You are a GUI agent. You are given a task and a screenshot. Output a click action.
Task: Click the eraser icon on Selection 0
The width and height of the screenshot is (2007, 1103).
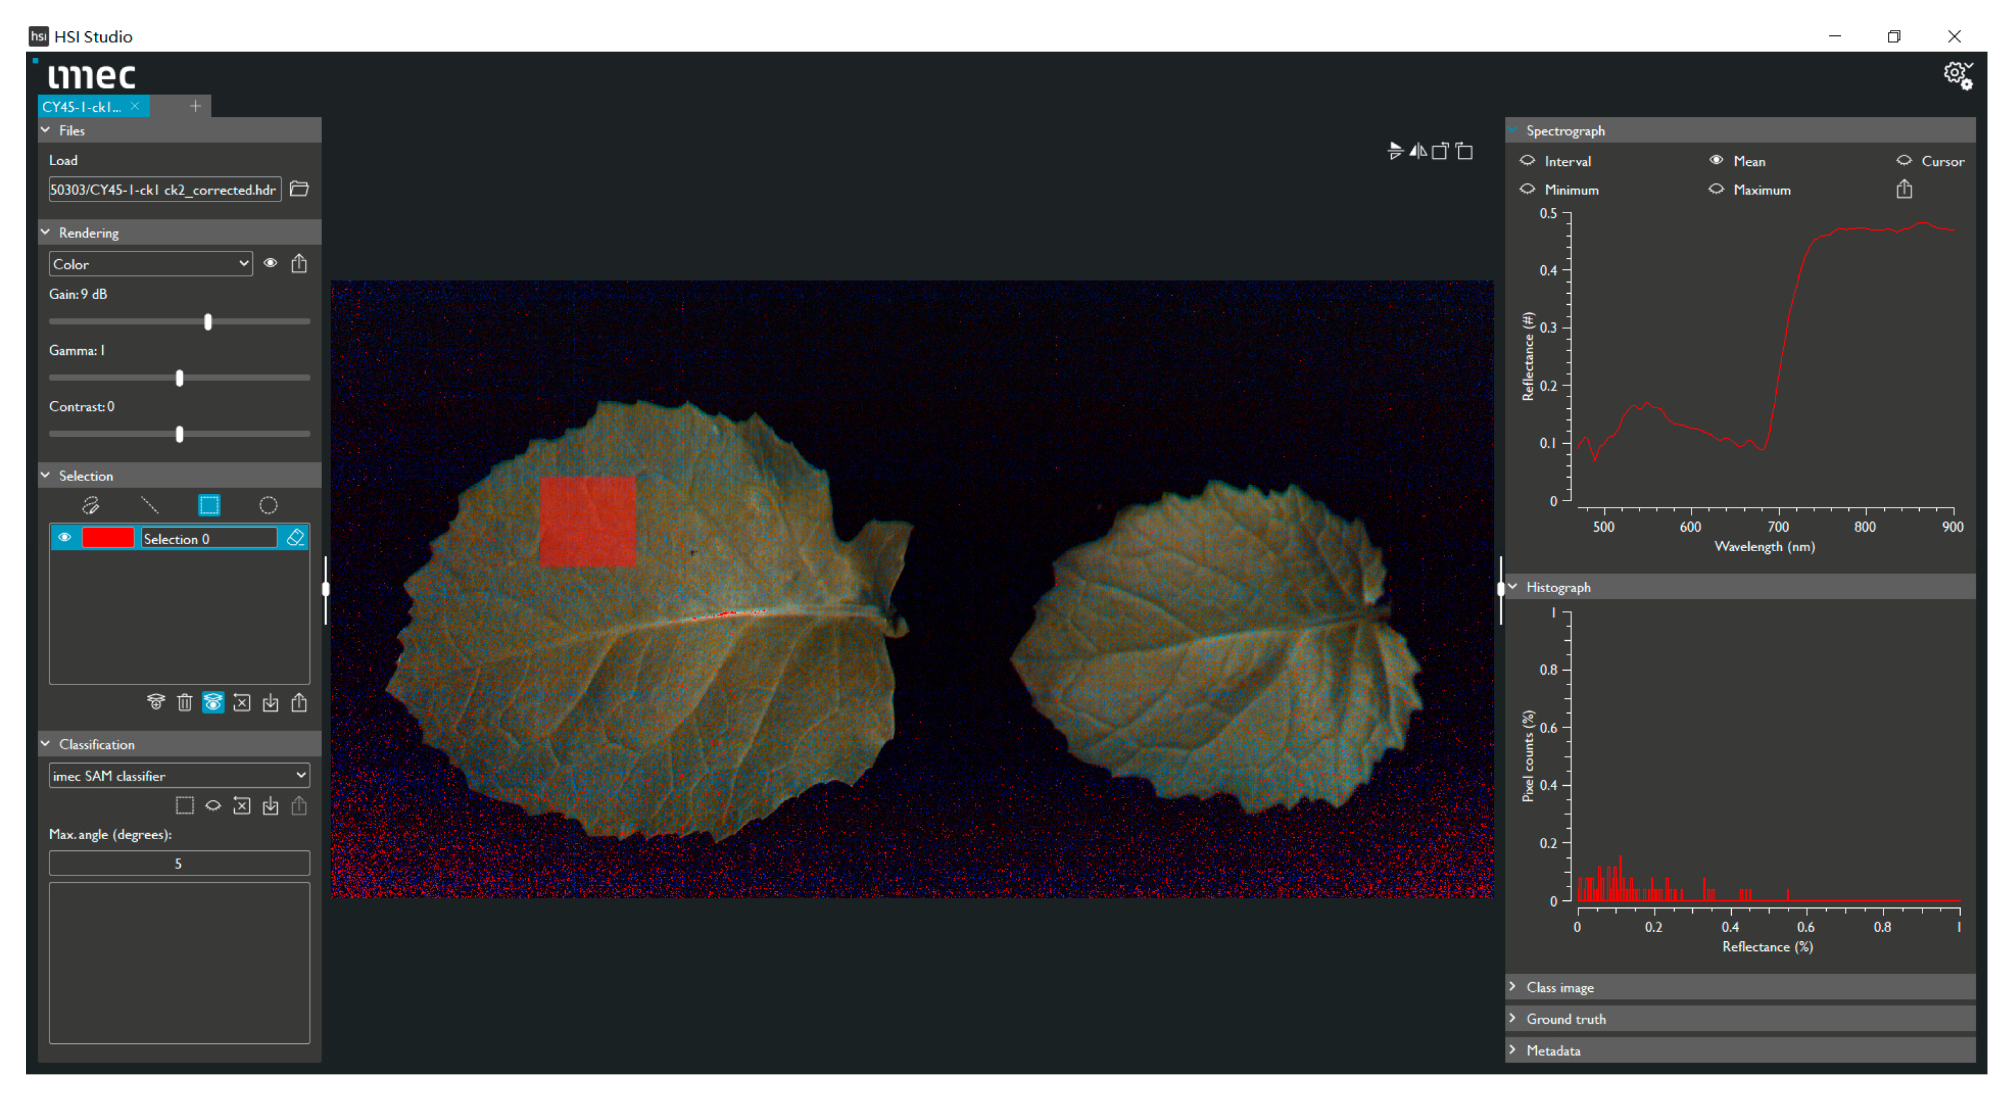pyautogui.click(x=295, y=538)
